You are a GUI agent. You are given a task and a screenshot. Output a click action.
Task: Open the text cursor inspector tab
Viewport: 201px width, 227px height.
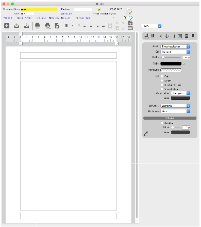[x=174, y=36]
